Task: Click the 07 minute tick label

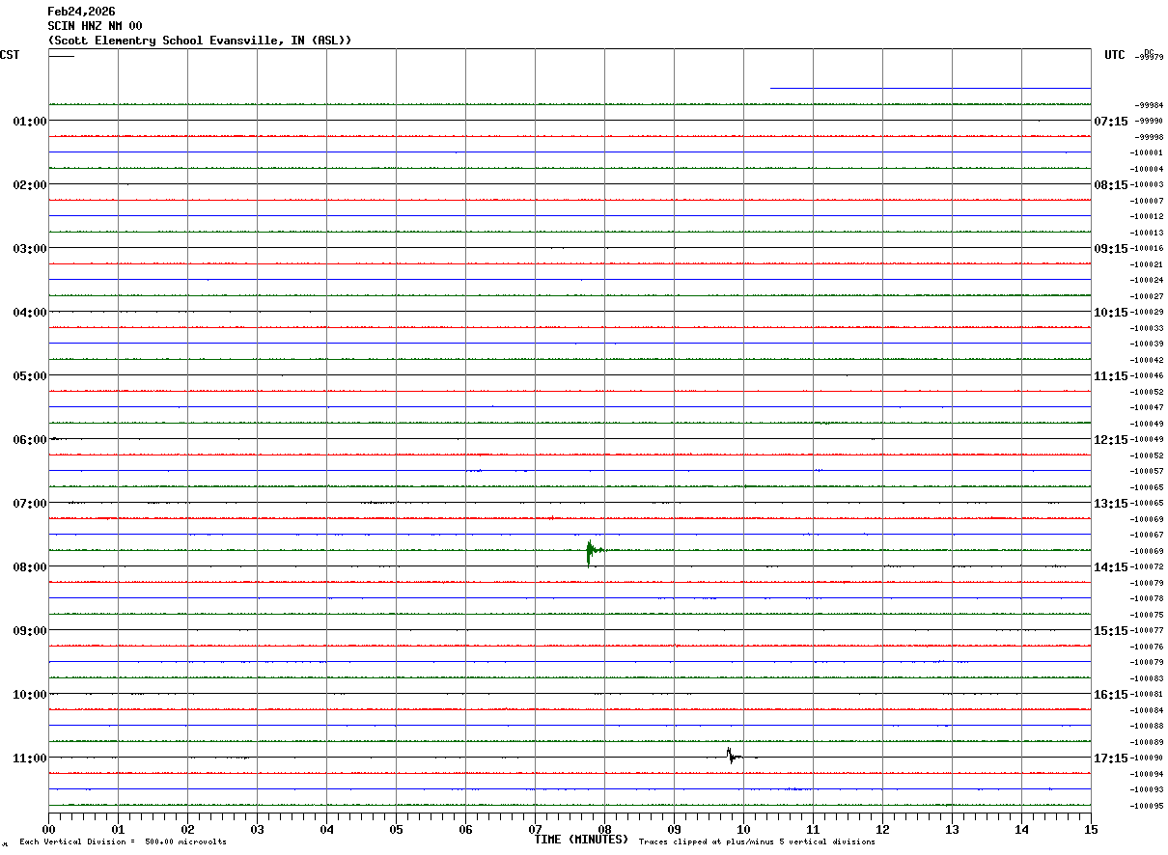Action: coord(535,829)
